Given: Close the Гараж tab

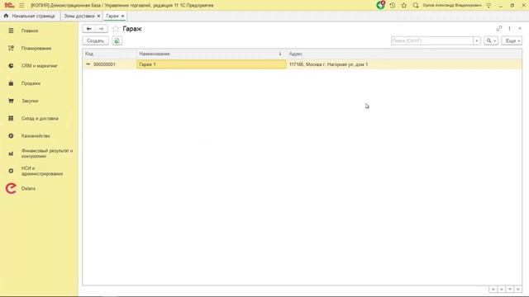Looking at the screenshot, I should pos(123,16).
